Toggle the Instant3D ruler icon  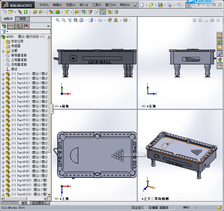click(x=103, y=12)
